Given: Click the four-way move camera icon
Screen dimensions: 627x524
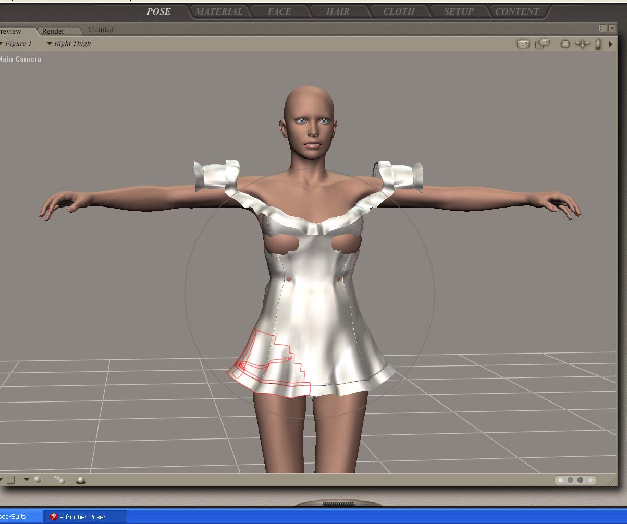Looking at the screenshot, I should click(x=582, y=44).
